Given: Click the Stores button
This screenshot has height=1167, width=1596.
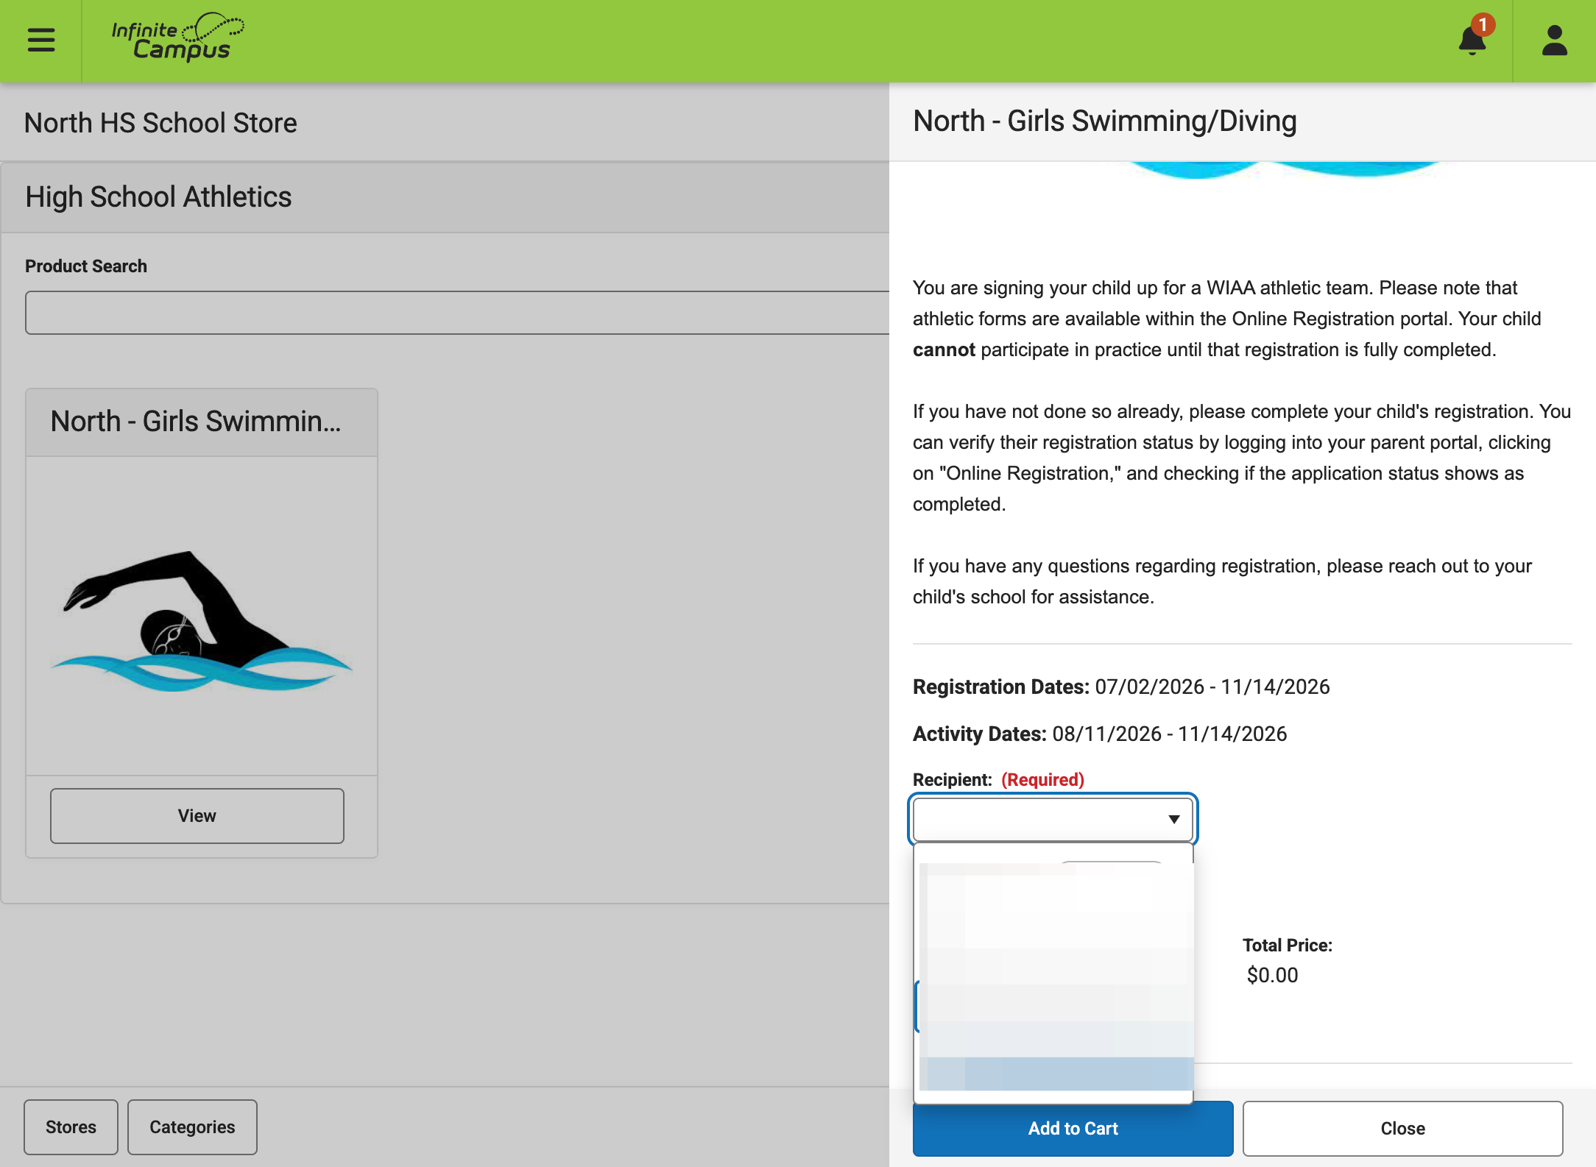Looking at the screenshot, I should 71,1127.
